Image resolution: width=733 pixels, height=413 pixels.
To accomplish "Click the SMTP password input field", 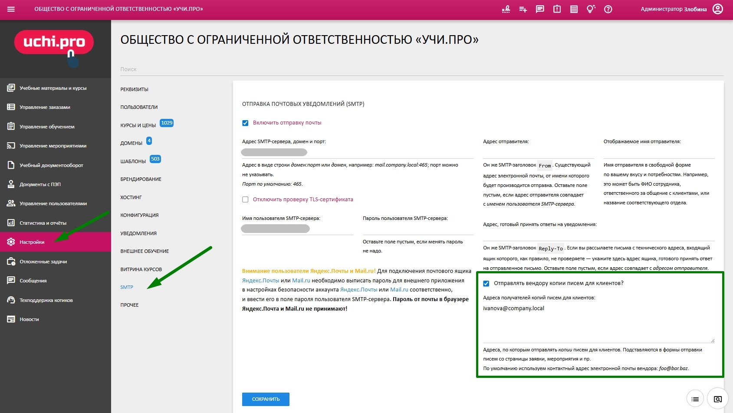I will (418, 229).
